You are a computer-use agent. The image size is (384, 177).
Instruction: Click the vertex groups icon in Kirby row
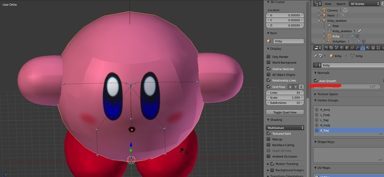click(x=357, y=36)
